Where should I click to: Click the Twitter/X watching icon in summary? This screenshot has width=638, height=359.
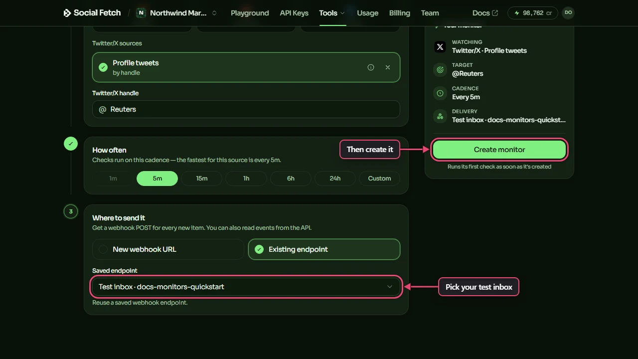[x=440, y=47]
